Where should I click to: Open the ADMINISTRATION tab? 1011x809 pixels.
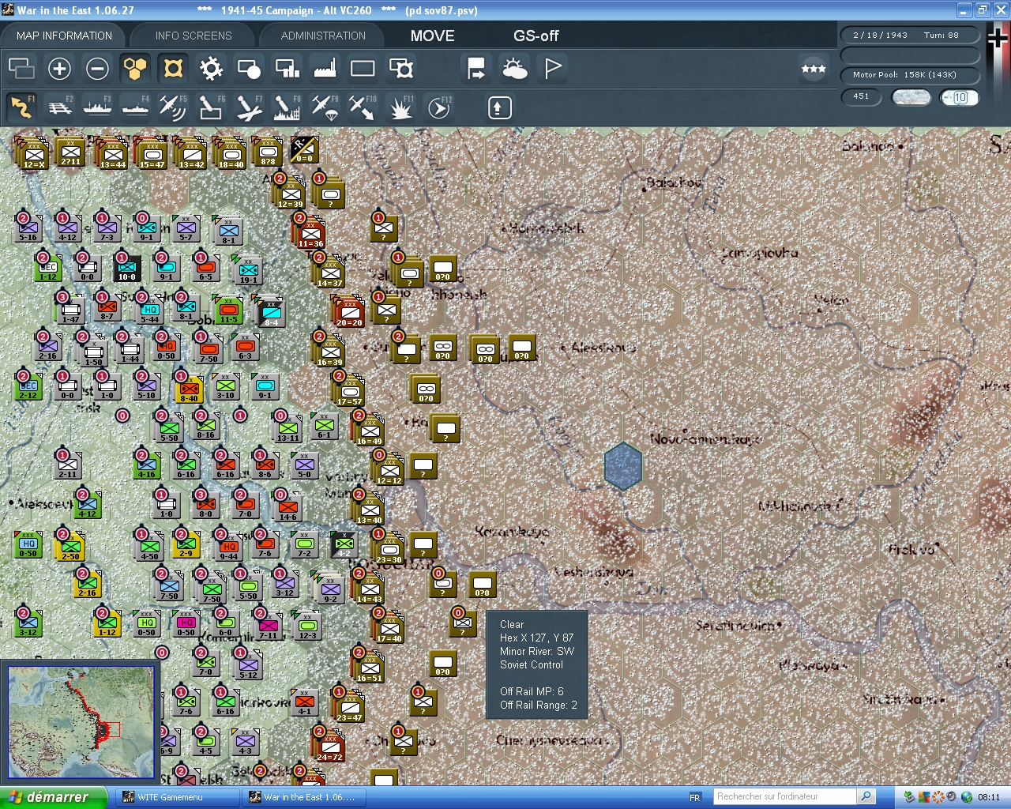323,36
